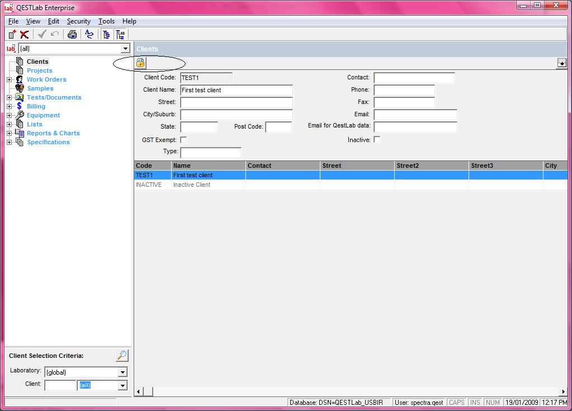Open the Laboratory dropdown
This screenshot has height=411, width=572.
click(x=122, y=372)
